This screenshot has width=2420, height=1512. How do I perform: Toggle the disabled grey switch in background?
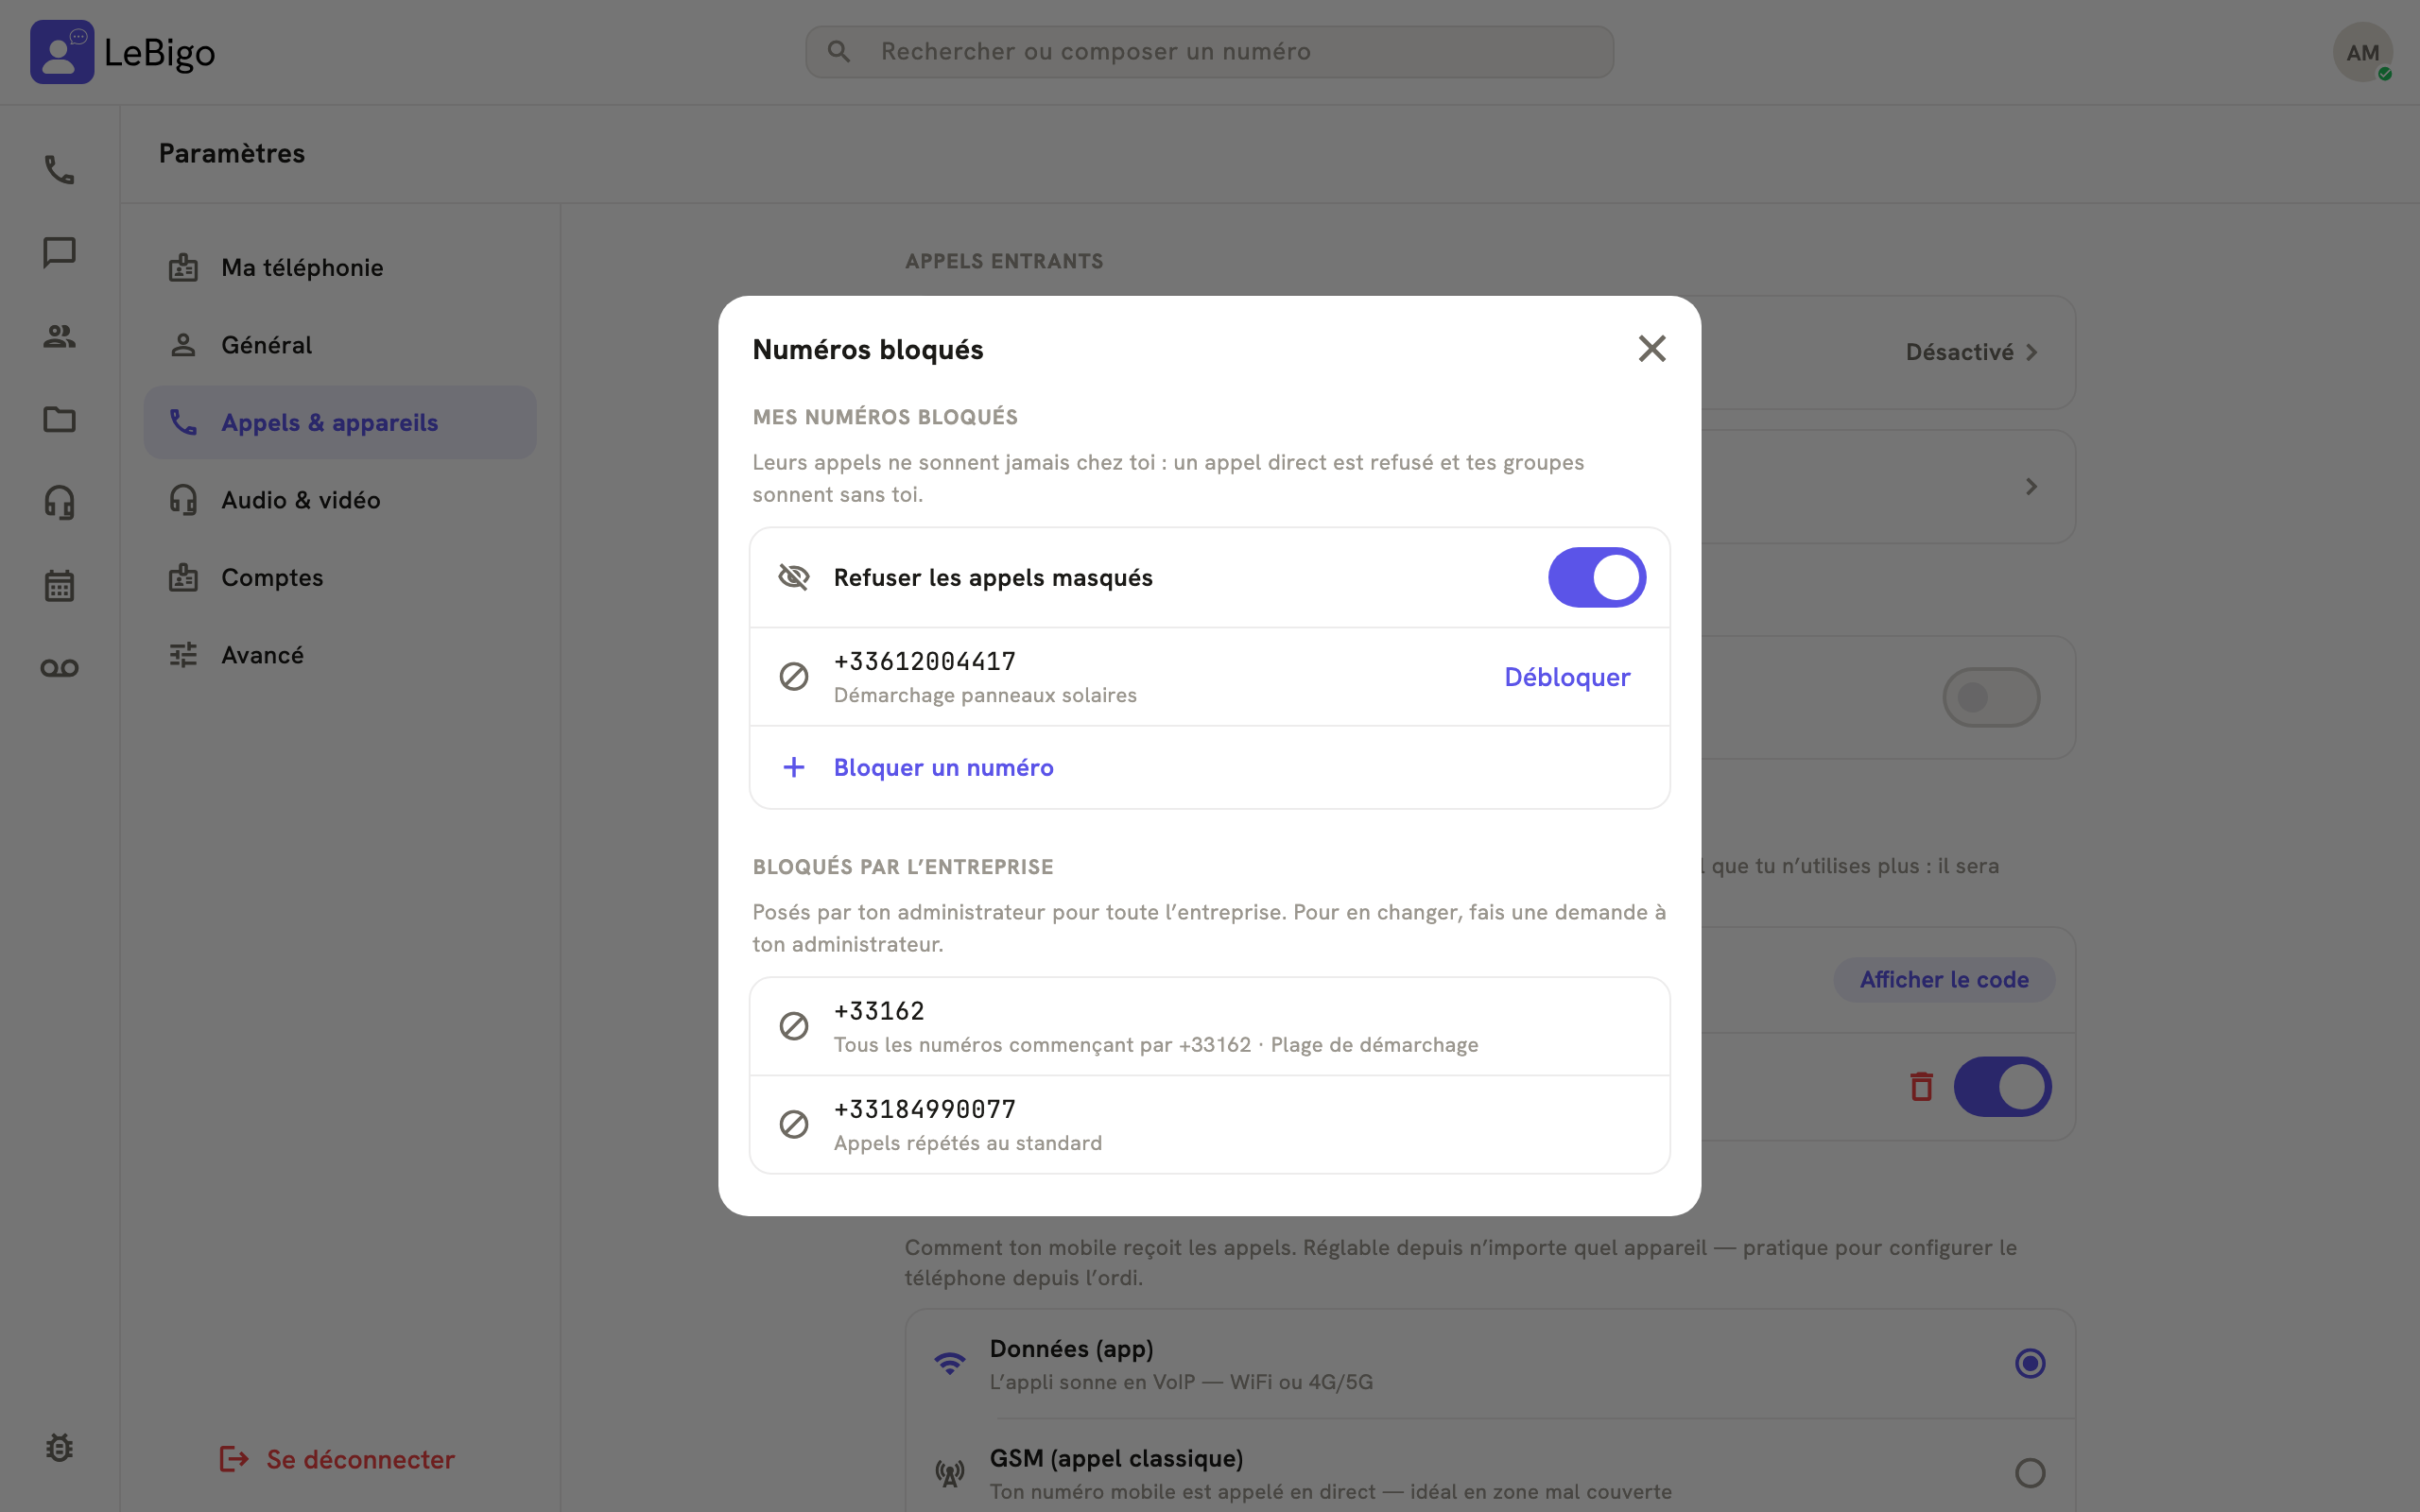pyautogui.click(x=1991, y=697)
